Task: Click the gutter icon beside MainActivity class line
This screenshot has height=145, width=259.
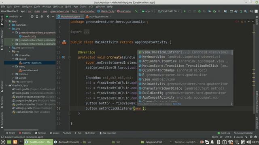Action: [x=64, y=42]
